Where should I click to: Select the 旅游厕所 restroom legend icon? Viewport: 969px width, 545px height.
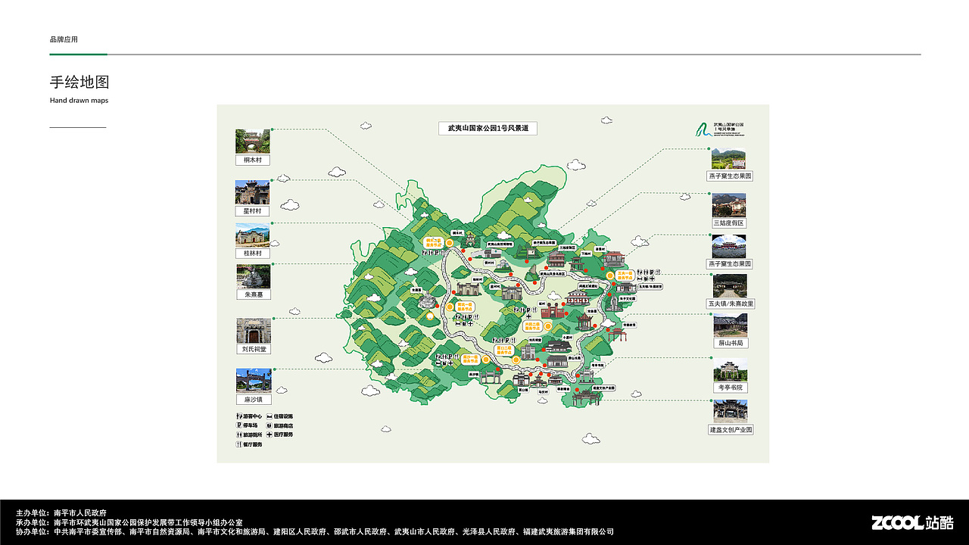click(x=239, y=434)
